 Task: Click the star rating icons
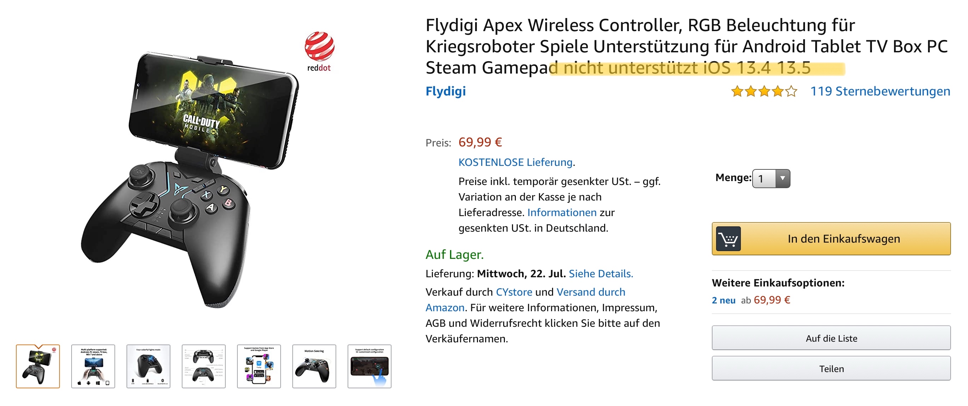coord(764,91)
